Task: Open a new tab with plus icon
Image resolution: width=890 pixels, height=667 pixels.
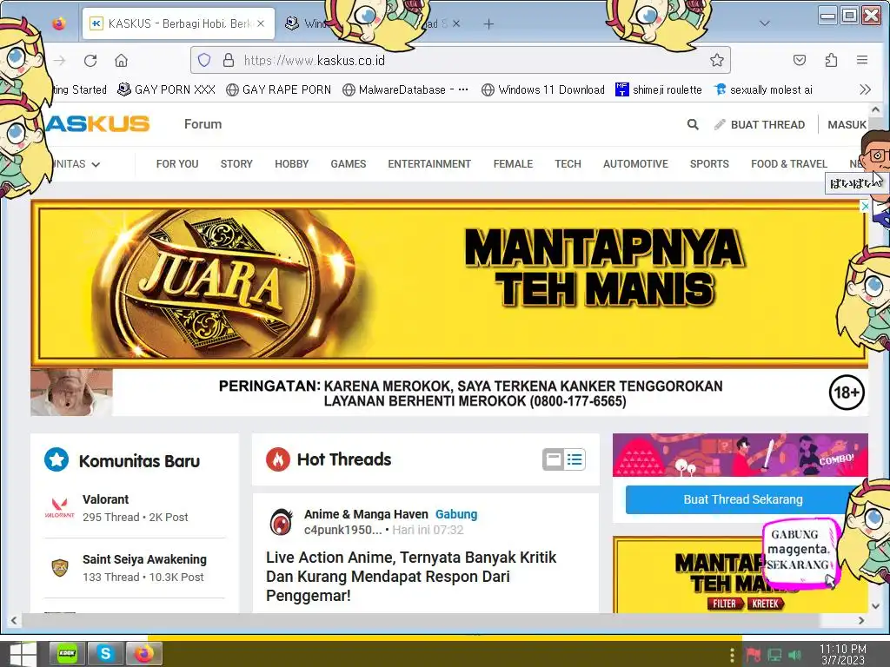Action: (488, 23)
